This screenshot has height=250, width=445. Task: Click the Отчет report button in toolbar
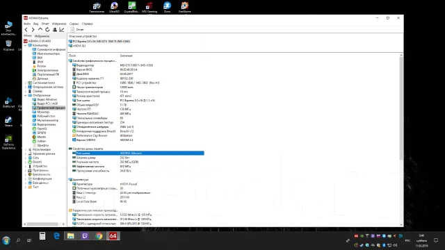click(x=77, y=29)
